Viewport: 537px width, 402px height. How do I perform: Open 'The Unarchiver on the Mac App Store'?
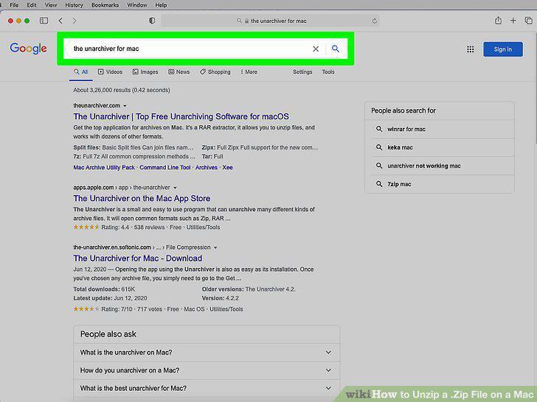(142, 198)
